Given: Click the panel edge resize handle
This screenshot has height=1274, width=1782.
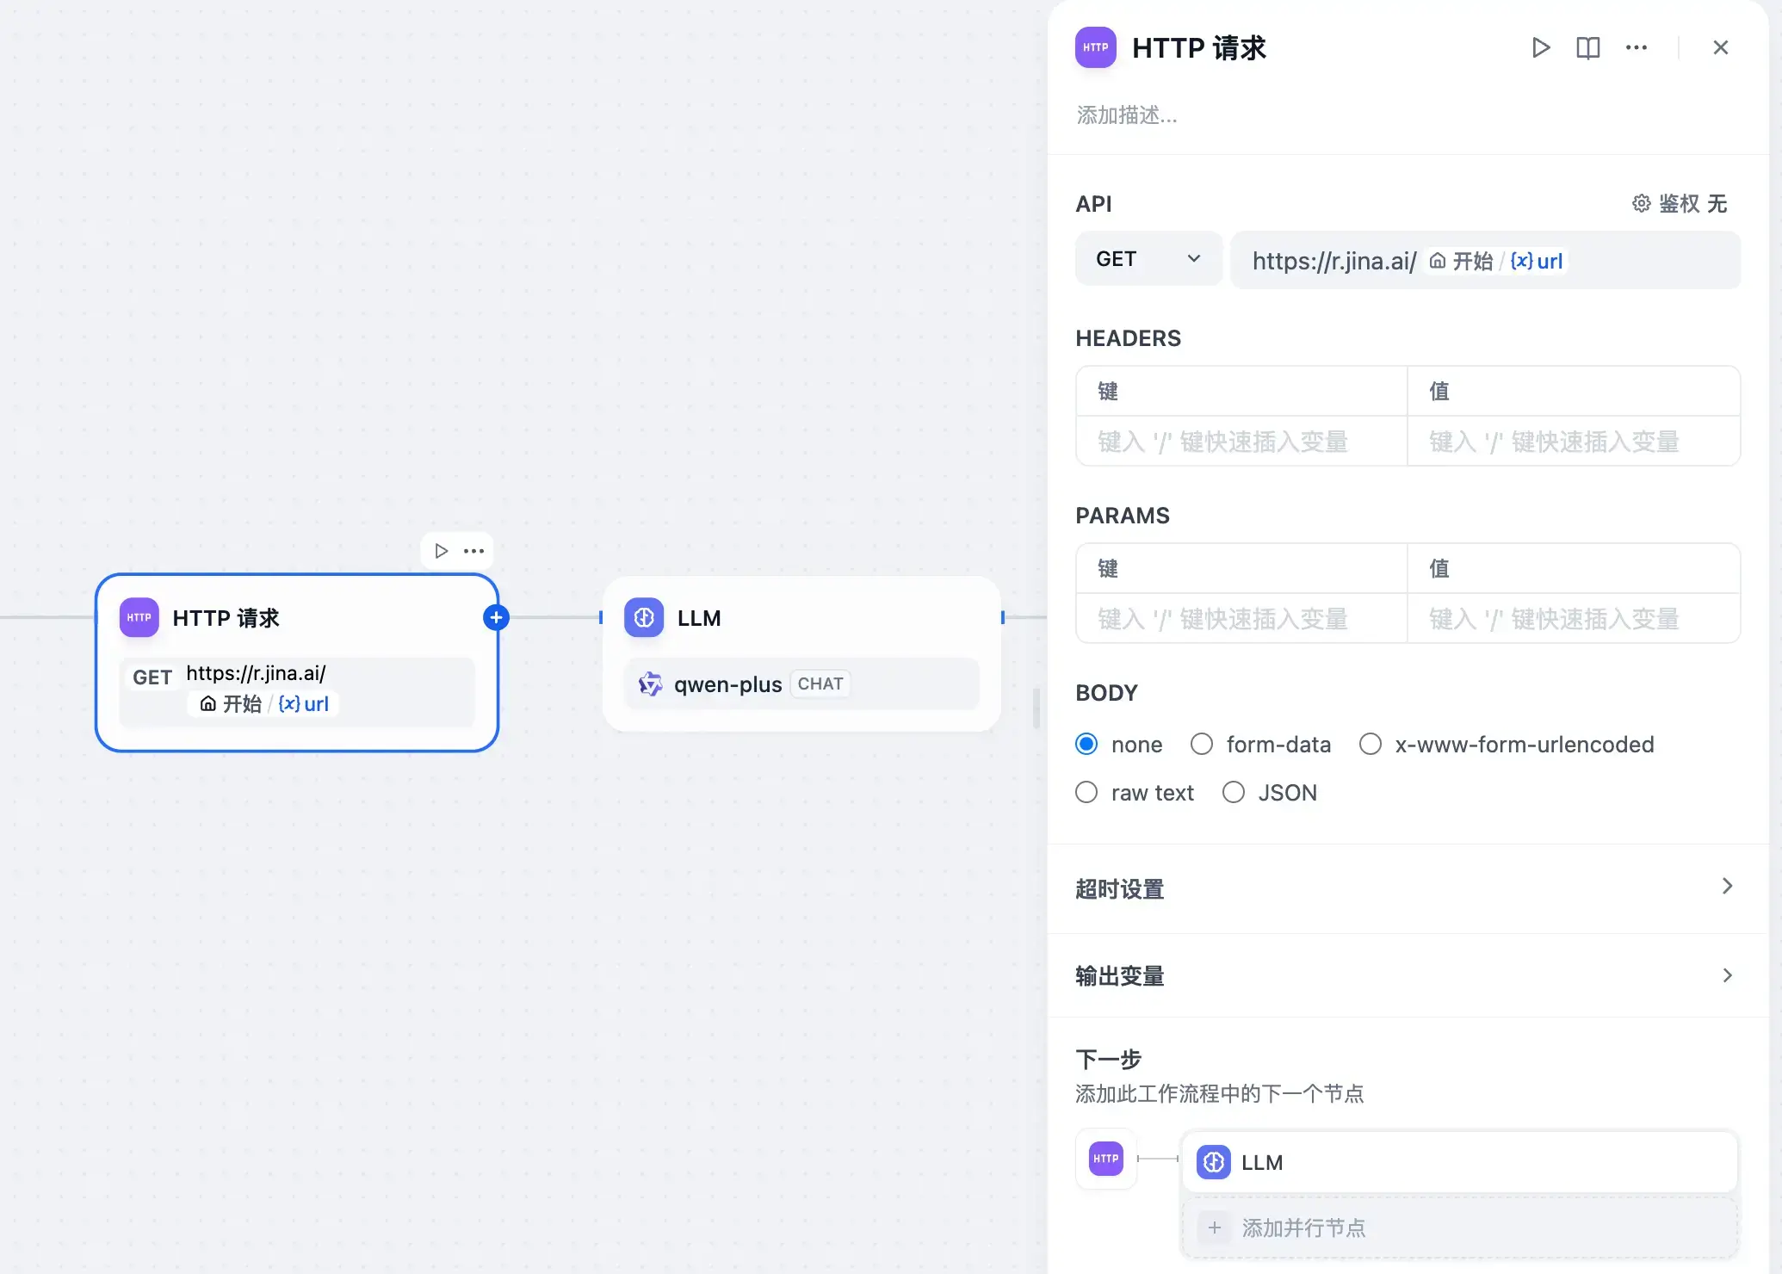Looking at the screenshot, I should pyautogui.click(x=1036, y=708).
